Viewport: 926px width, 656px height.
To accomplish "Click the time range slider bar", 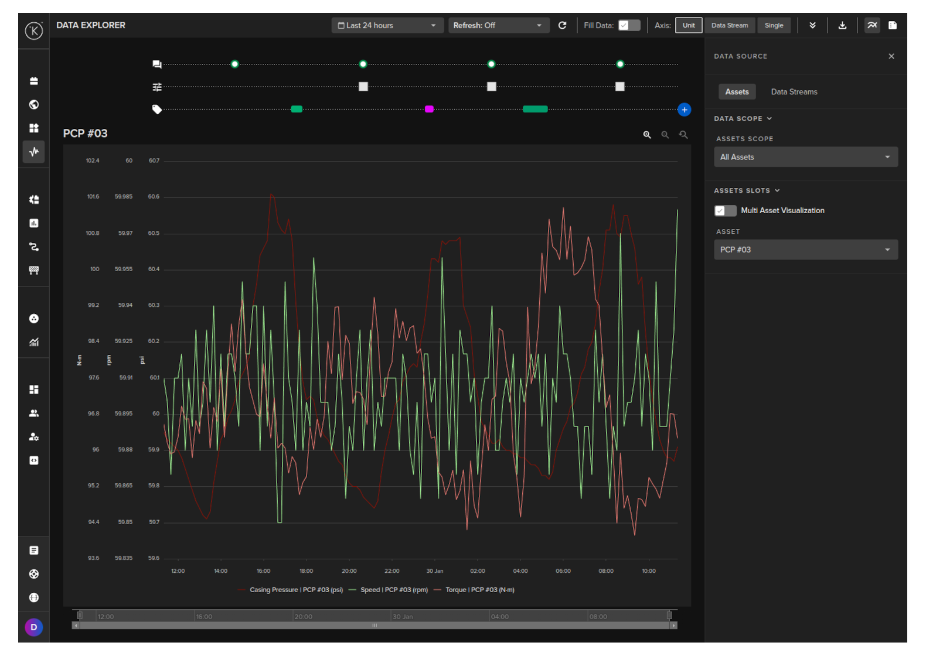I will (x=375, y=625).
